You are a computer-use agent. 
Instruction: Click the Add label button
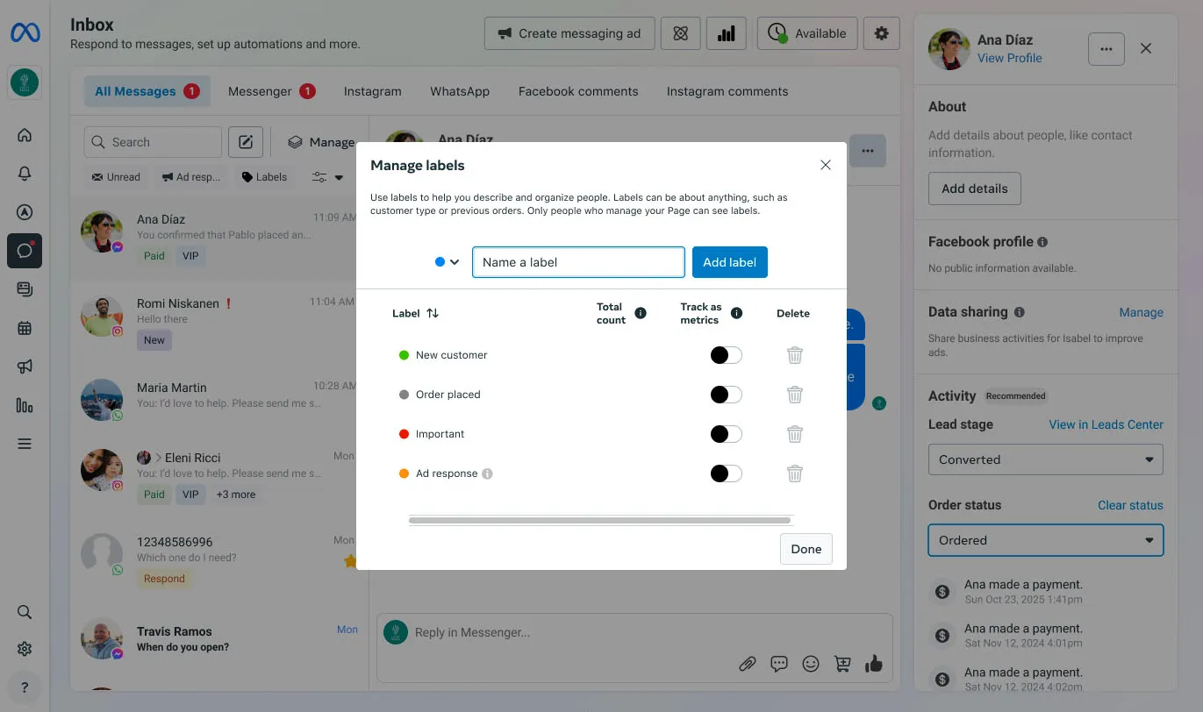click(x=730, y=262)
